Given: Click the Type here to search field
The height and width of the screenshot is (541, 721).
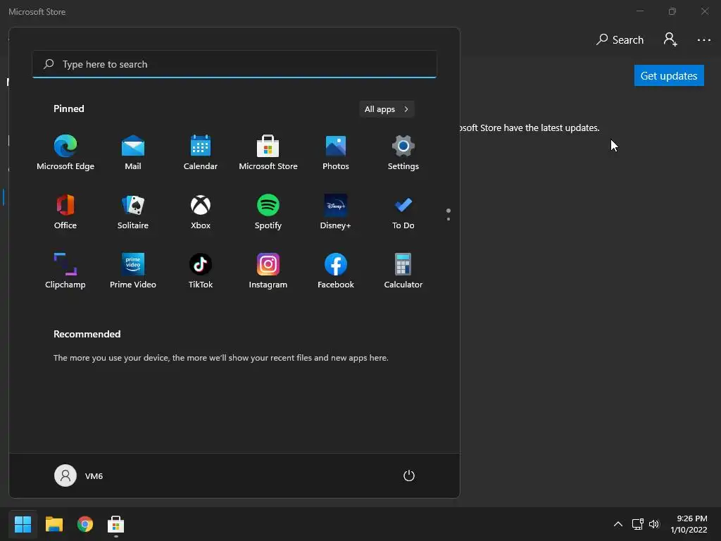Looking at the screenshot, I should pos(234,64).
